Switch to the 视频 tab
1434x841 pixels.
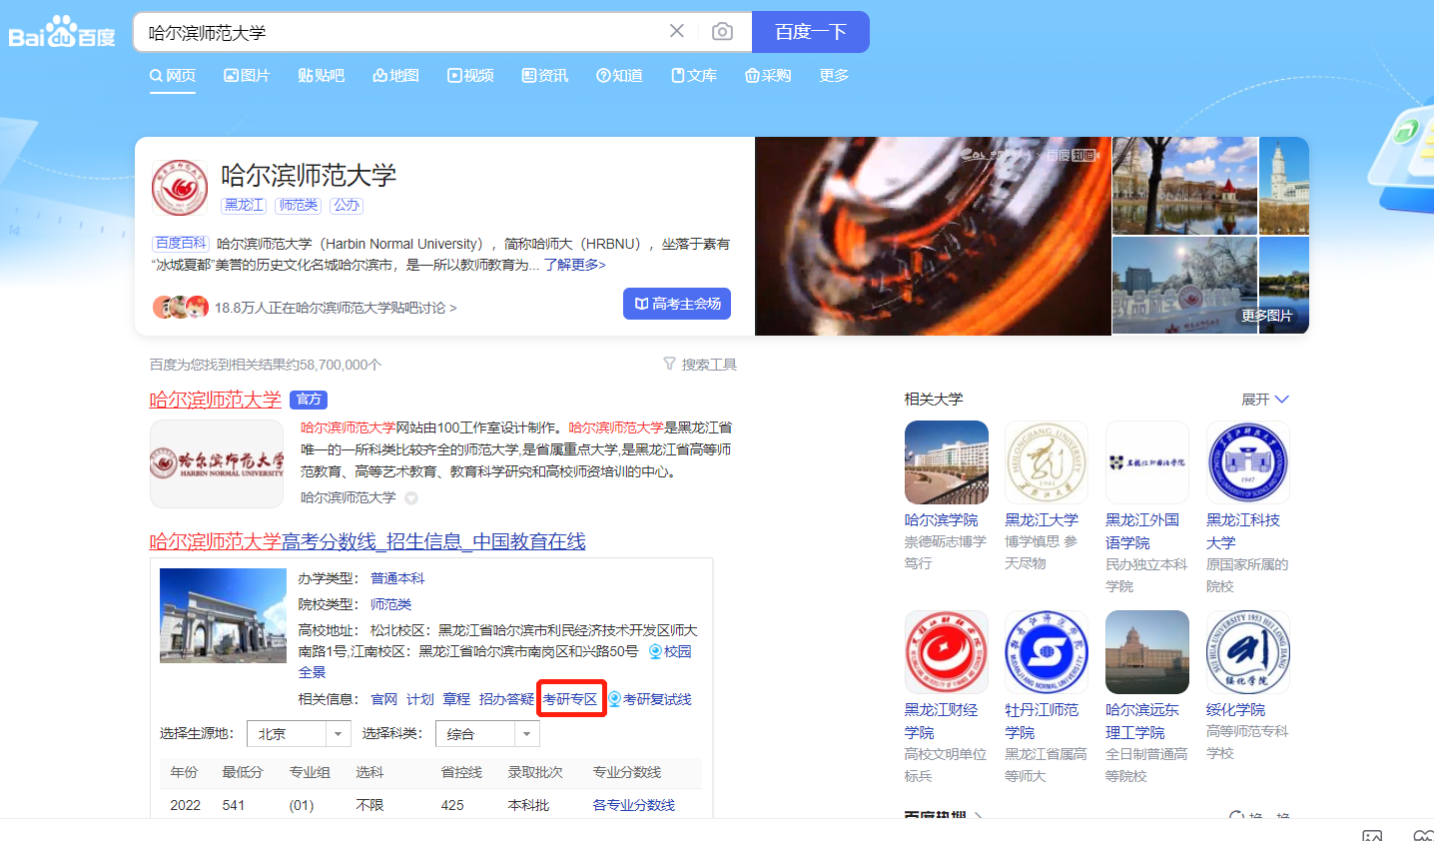coord(470,75)
